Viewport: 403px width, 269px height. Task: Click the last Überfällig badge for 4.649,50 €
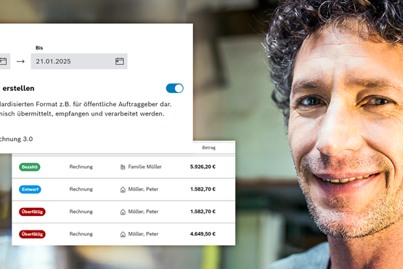click(32, 234)
